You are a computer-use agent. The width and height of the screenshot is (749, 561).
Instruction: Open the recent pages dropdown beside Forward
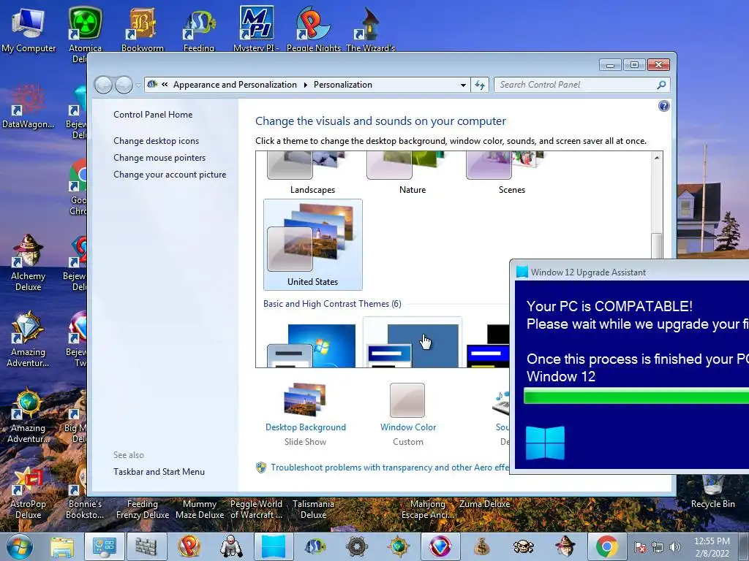[138, 85]
